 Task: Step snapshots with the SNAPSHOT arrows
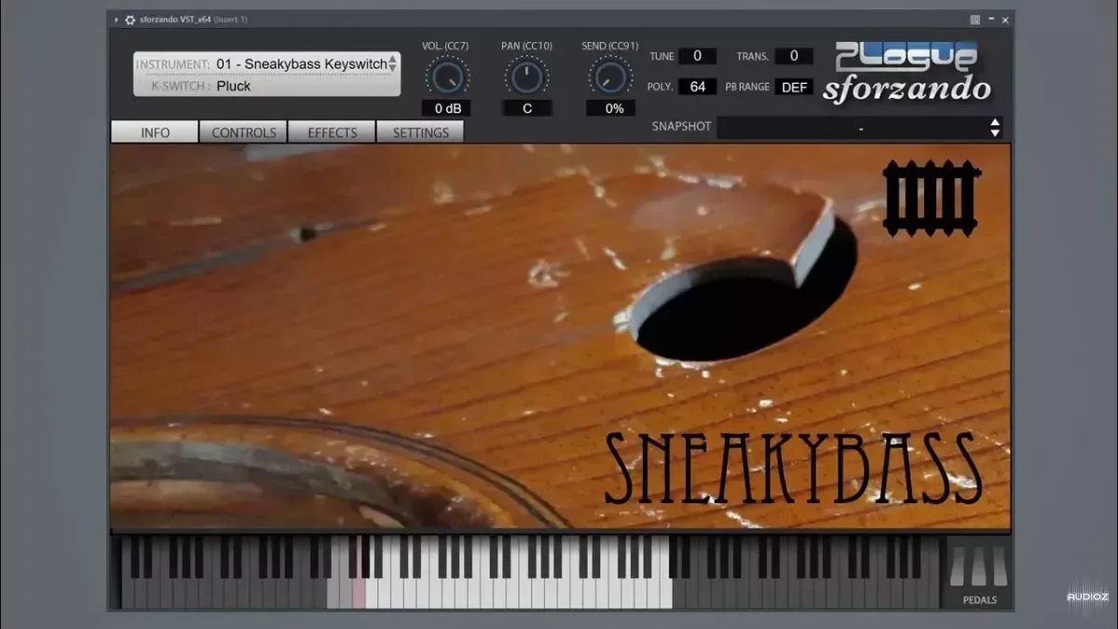pos(995,128)
